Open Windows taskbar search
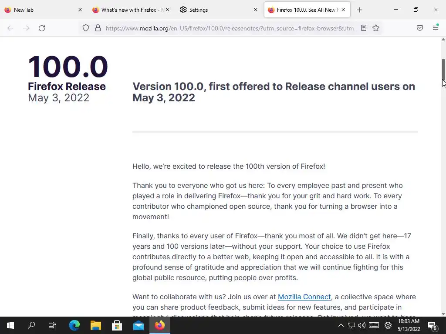The width and height of the screenshot is (446, 334). (x=31, y=325)
